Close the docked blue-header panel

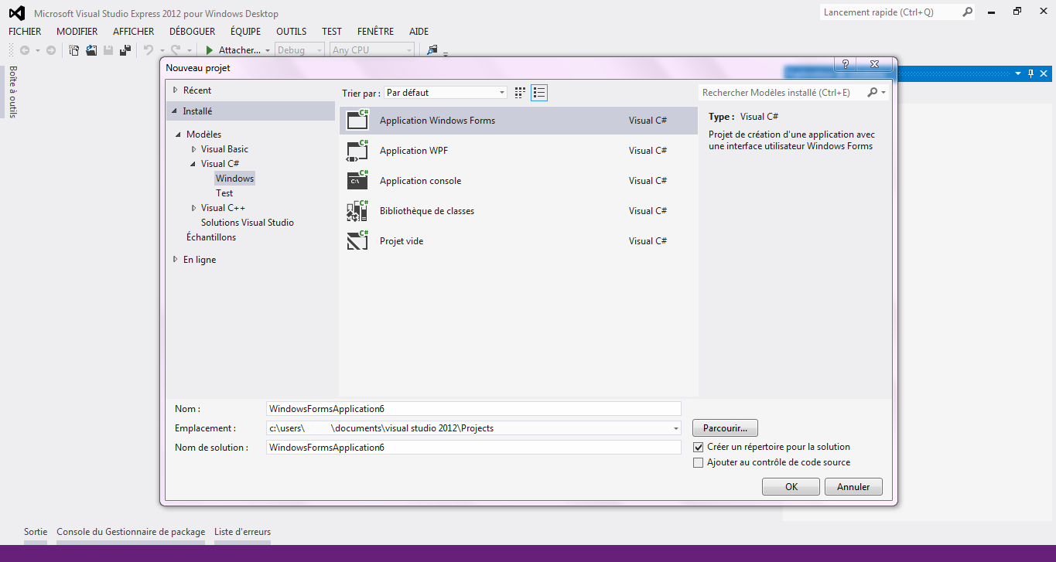click(x=1044, y=73)
